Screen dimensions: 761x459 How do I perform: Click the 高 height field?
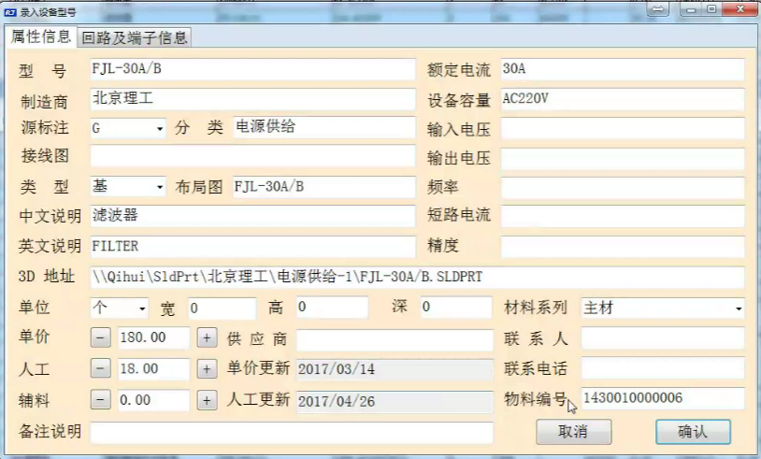(x=333, y=308)
